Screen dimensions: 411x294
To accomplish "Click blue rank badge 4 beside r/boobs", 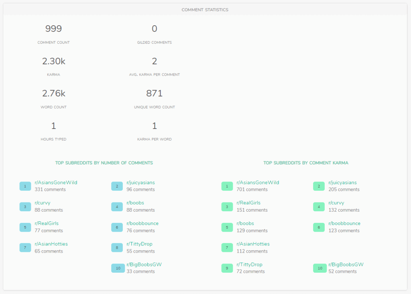I will point(117,207).
